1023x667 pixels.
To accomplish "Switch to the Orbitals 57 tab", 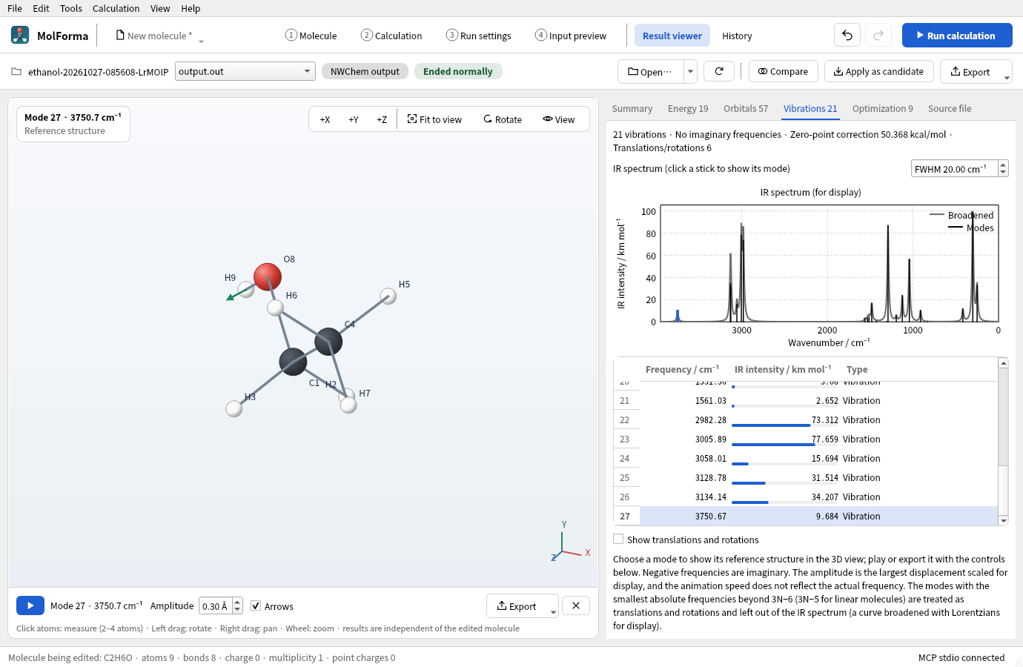I will [746, 108].
